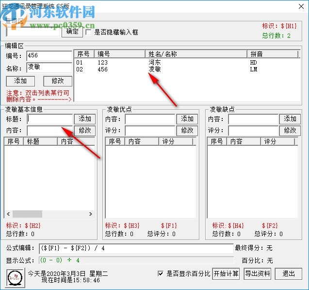Click the 序号 column header in the contact list

point(84,54)
